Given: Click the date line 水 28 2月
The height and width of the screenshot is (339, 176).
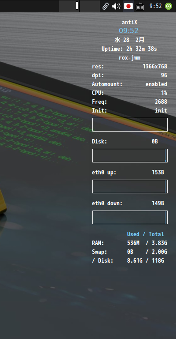Looking at the screenshot, I should click(x=129, y=40).
